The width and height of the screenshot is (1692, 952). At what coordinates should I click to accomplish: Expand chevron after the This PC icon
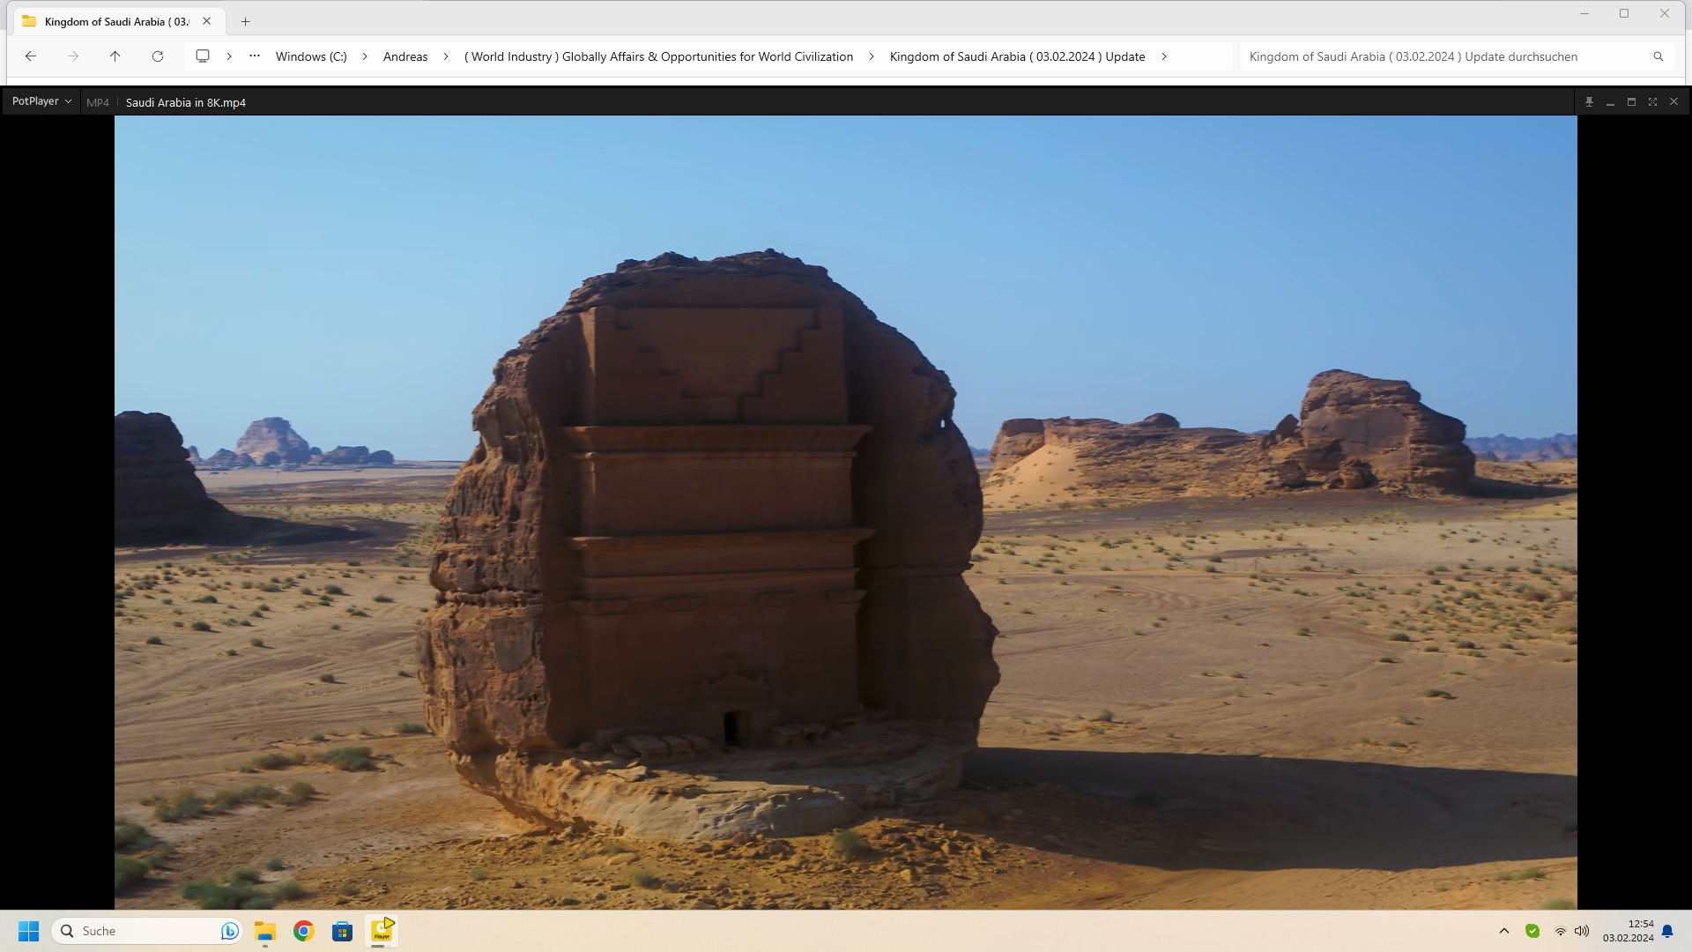point(229,56)
